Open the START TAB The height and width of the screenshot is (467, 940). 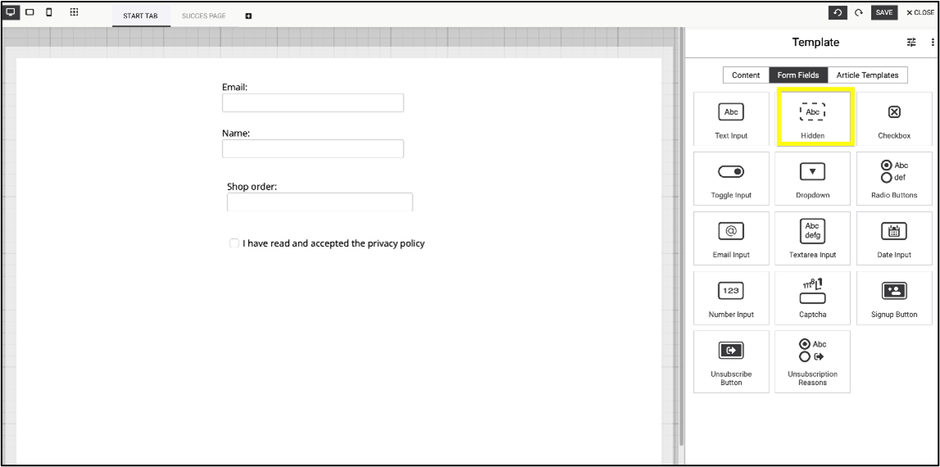tap(140, 16)
